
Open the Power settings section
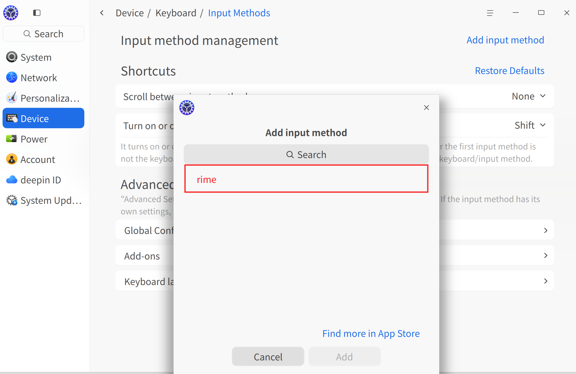(34, 139)
